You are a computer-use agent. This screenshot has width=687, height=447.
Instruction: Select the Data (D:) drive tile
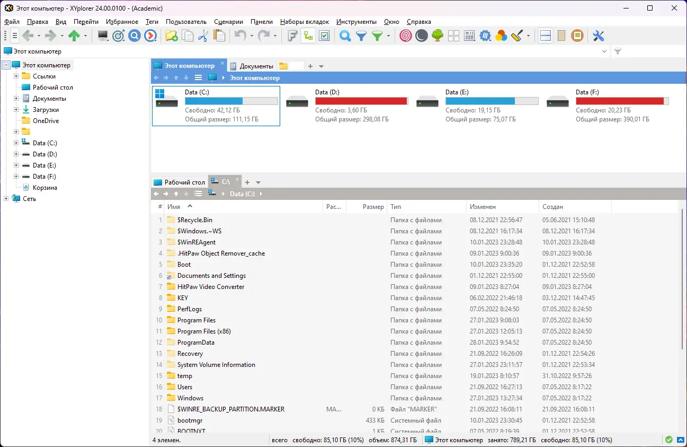(x=347, y=106)
